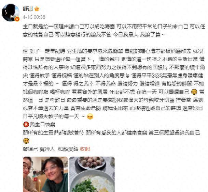This screenshot has height=192, width=208.
Task: Open the food photo thumbnail
Action: pyautogui.click(x=92, y=174)
